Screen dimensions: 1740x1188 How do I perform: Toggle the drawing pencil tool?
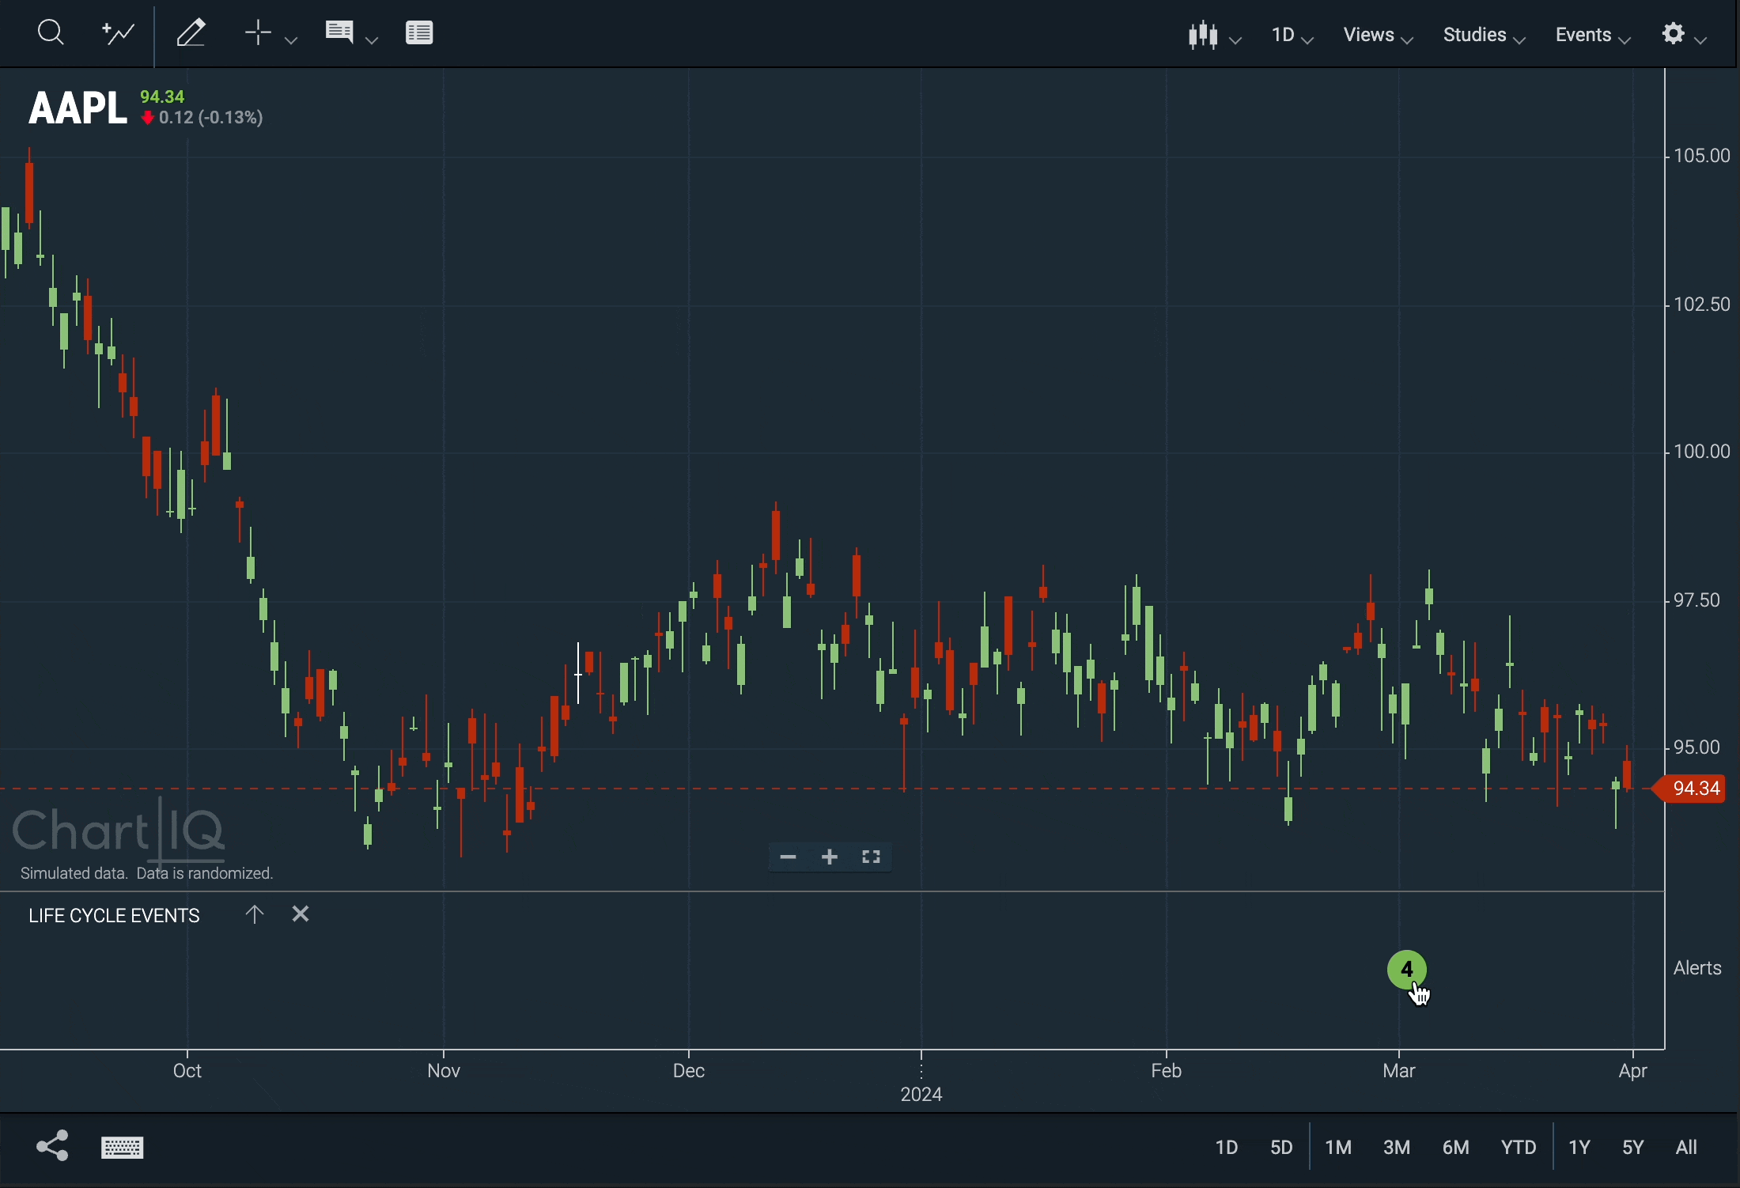tap(191, 33)
